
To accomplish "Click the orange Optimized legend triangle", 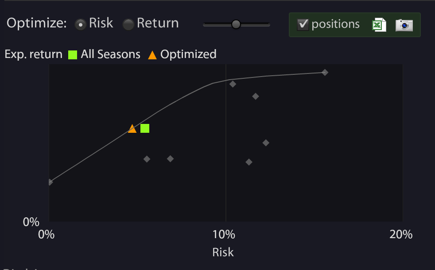I will pyautogui.click(x=152, y=55).
